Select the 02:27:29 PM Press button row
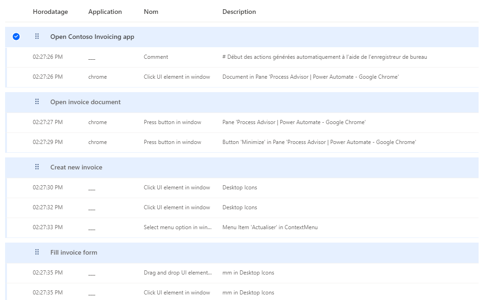This screenshot has width=486, height=300. tap(172, 142)
